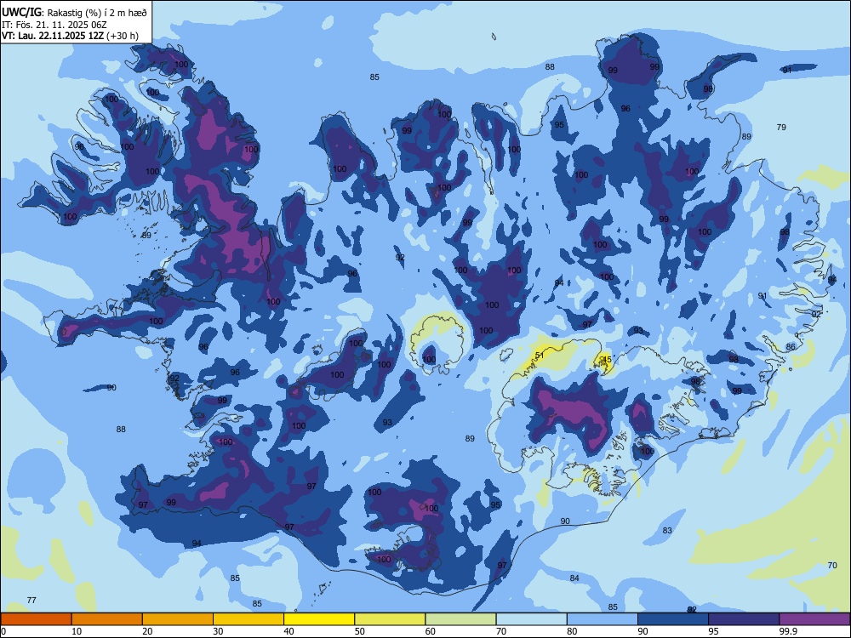Select the '20' legend scale label

pyautogui.click(x=147, y=631)
